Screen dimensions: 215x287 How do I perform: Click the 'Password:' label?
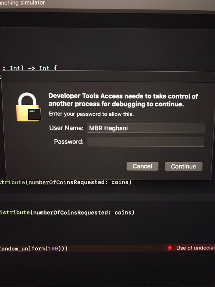(x=69, y=141)
